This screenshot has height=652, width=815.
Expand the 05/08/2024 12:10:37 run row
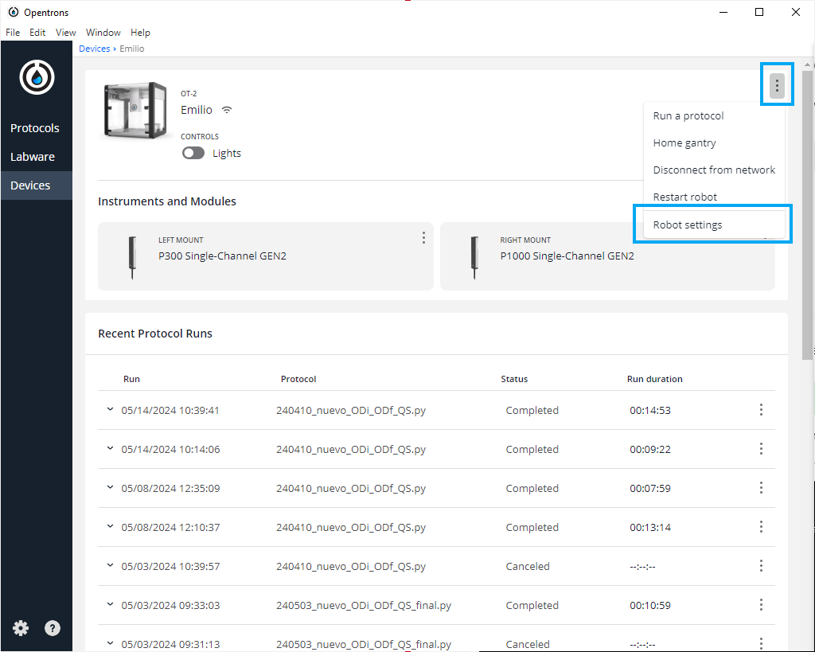[110, 526]
